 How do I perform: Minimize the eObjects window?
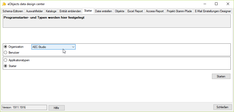pyautogui.click(x=204, y=4)
